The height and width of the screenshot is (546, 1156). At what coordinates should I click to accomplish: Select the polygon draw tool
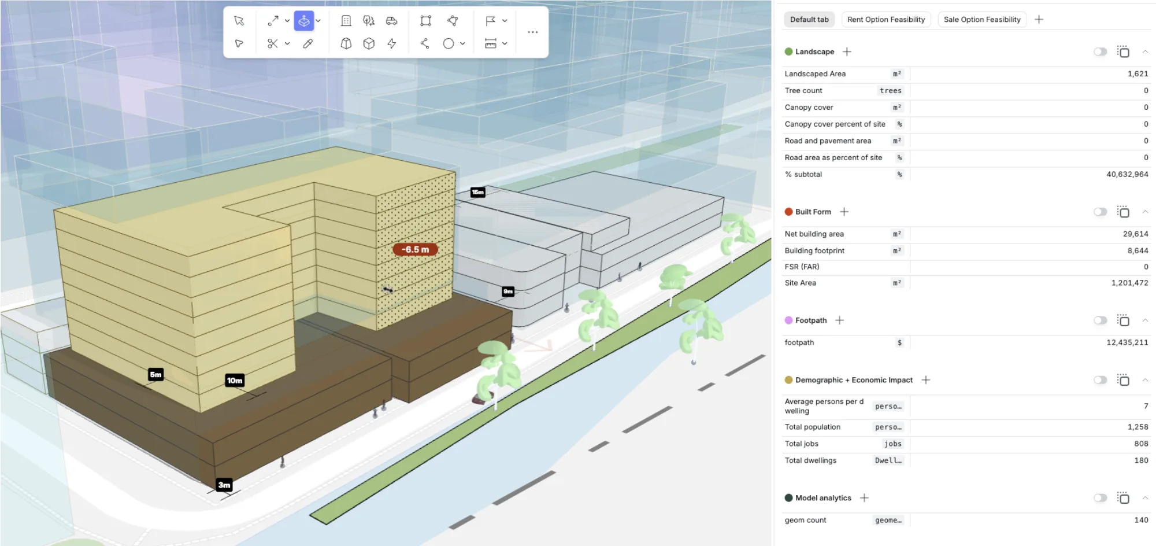point(453,21)
